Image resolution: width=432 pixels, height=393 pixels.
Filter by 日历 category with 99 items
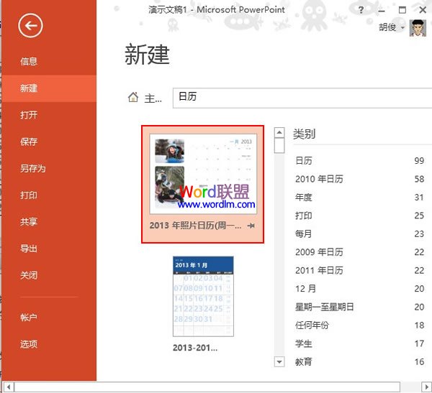(x=359, y=161)
